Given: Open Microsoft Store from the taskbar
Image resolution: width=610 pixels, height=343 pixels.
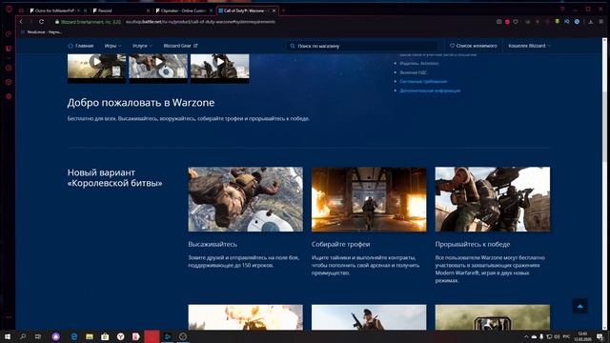Looking at the screenshot, I should (105, 336).
